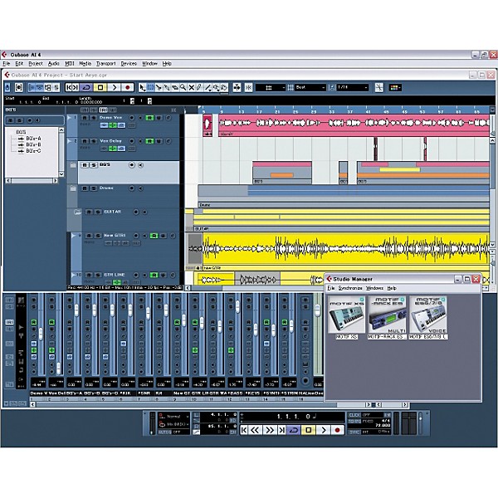This screenshot has height=498, width=498.
Task: Open MOTIF XS editor thumbnail
Action: (x=346, y=315)
